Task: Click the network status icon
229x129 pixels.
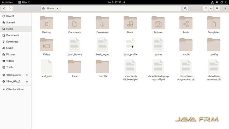Action: point(212,2)
